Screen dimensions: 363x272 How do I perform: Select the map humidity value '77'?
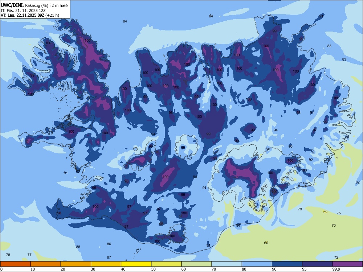click(29, 255)
